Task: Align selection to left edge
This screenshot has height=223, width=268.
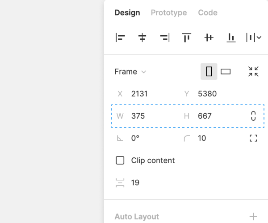Action: (x=120, y=38)
